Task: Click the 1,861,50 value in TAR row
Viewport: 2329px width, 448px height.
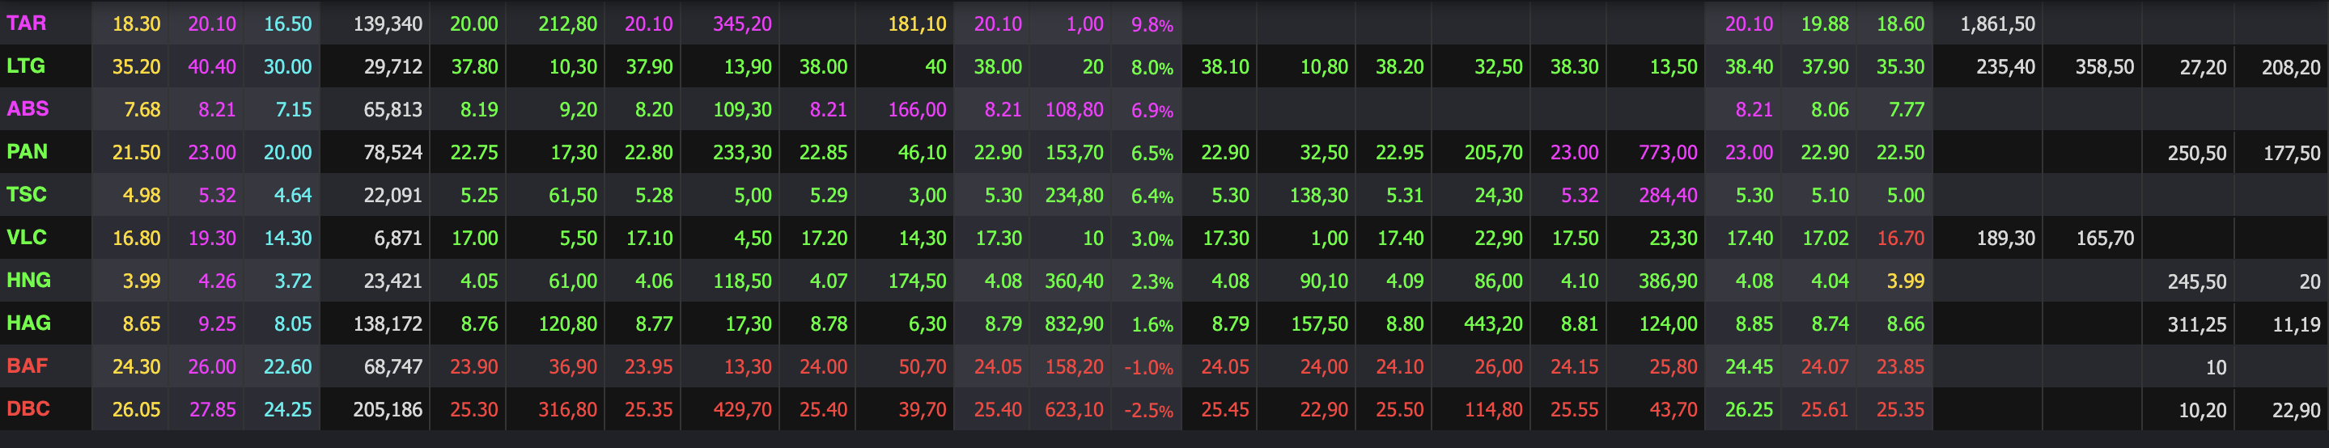Action: pyautogui.click(x=1997, y=24)
